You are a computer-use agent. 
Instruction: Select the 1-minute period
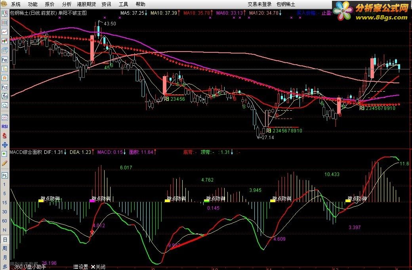[x=4, y=184]
